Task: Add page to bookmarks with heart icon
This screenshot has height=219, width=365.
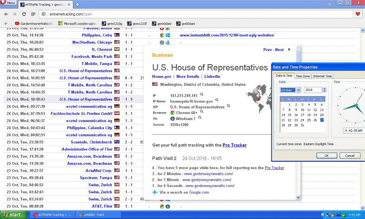Action: coord(358,14)
